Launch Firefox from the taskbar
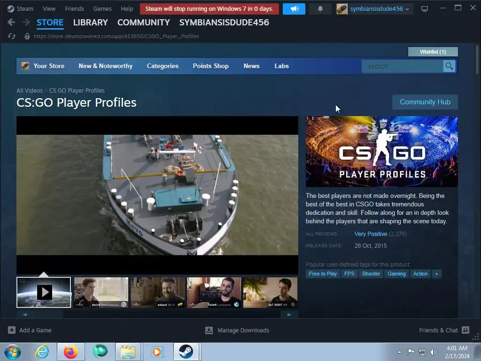 (71, 352)
